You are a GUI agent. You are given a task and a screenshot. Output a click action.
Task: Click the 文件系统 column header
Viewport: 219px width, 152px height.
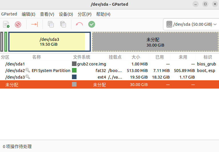(x=82, y=57)
